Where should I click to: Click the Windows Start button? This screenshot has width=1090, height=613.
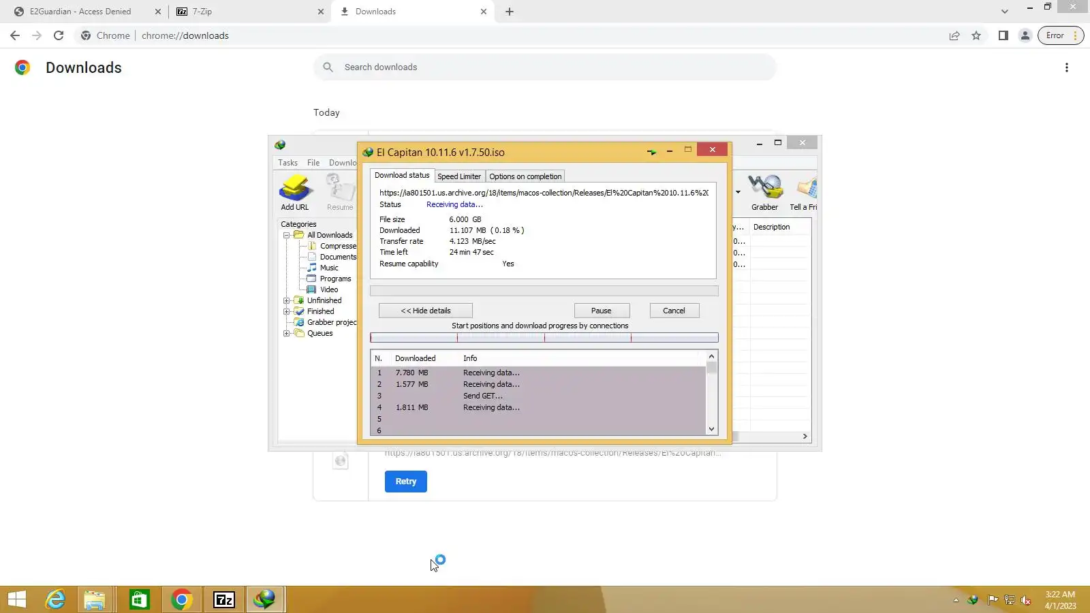coord(17,599)
